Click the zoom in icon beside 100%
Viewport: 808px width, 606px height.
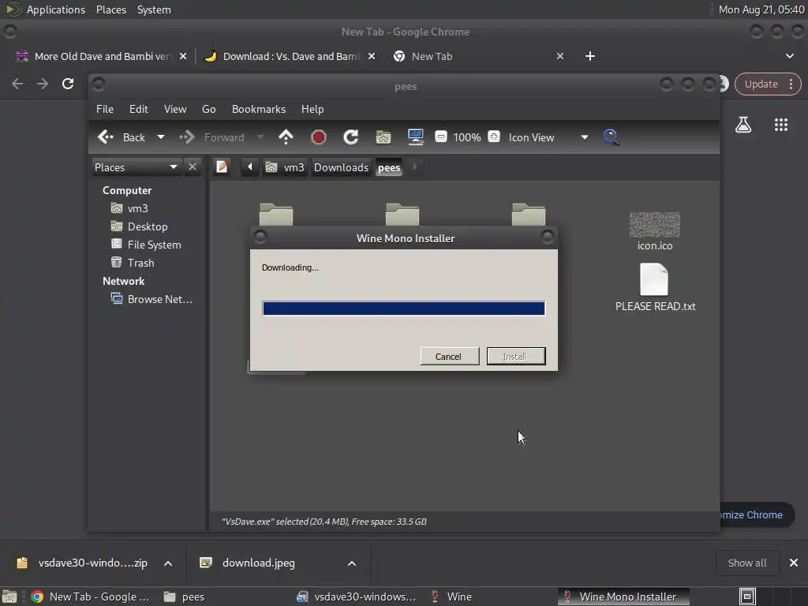coord(494,137)
